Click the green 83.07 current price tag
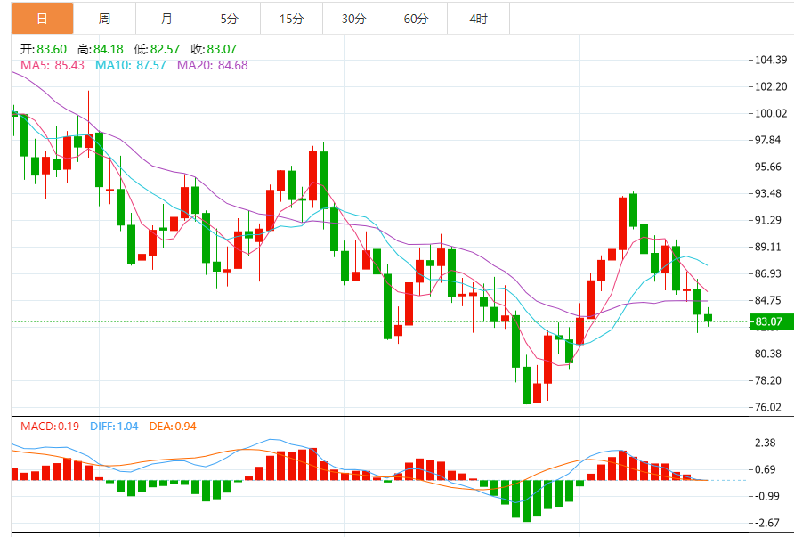 tap(772, 321)
